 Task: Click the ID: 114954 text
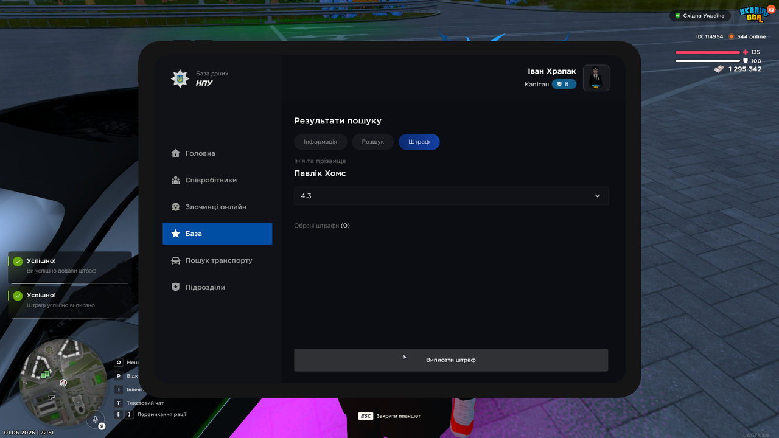(710, 37)
